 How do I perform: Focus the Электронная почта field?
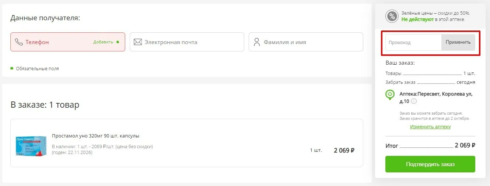click(x=187, y=42)
